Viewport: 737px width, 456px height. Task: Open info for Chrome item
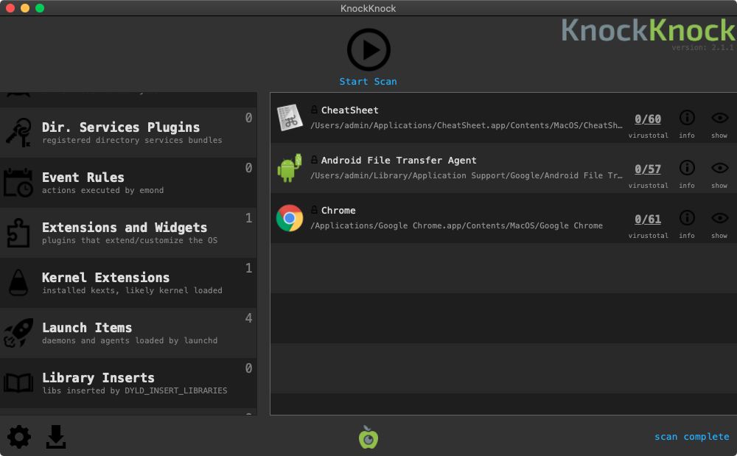coord(687,218)
